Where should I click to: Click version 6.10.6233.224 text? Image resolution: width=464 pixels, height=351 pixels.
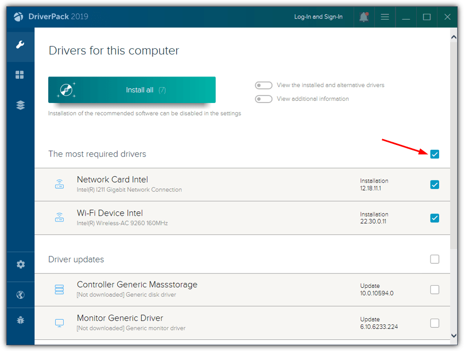(x=379, y=327)
